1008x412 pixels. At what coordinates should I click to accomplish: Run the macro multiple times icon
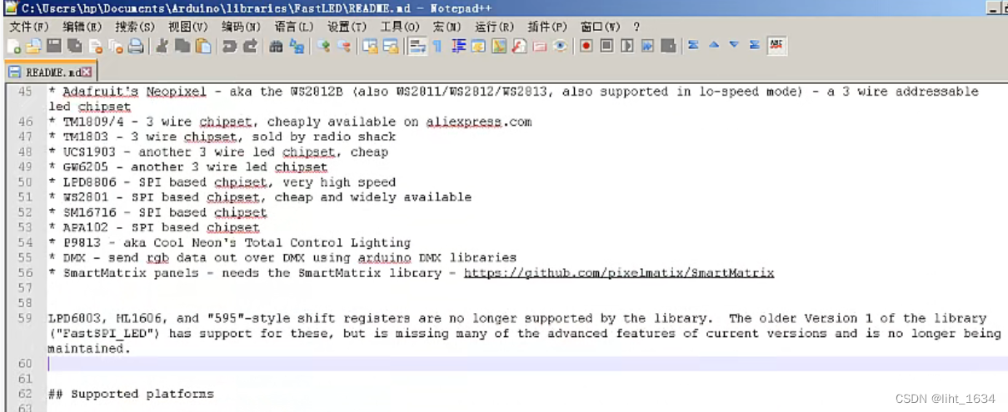(x=647, y=46)
